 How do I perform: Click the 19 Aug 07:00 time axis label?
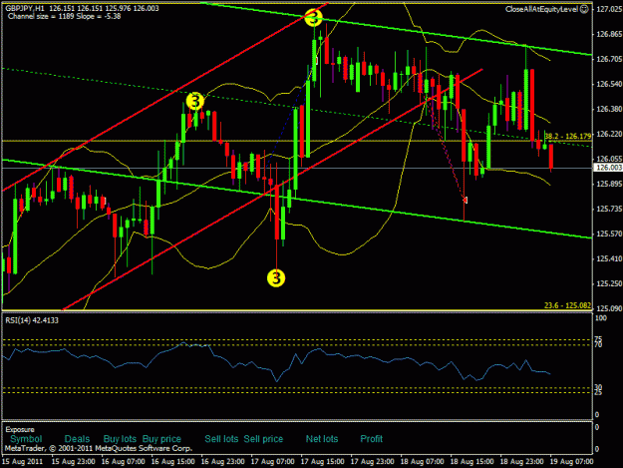pos(571,462)
